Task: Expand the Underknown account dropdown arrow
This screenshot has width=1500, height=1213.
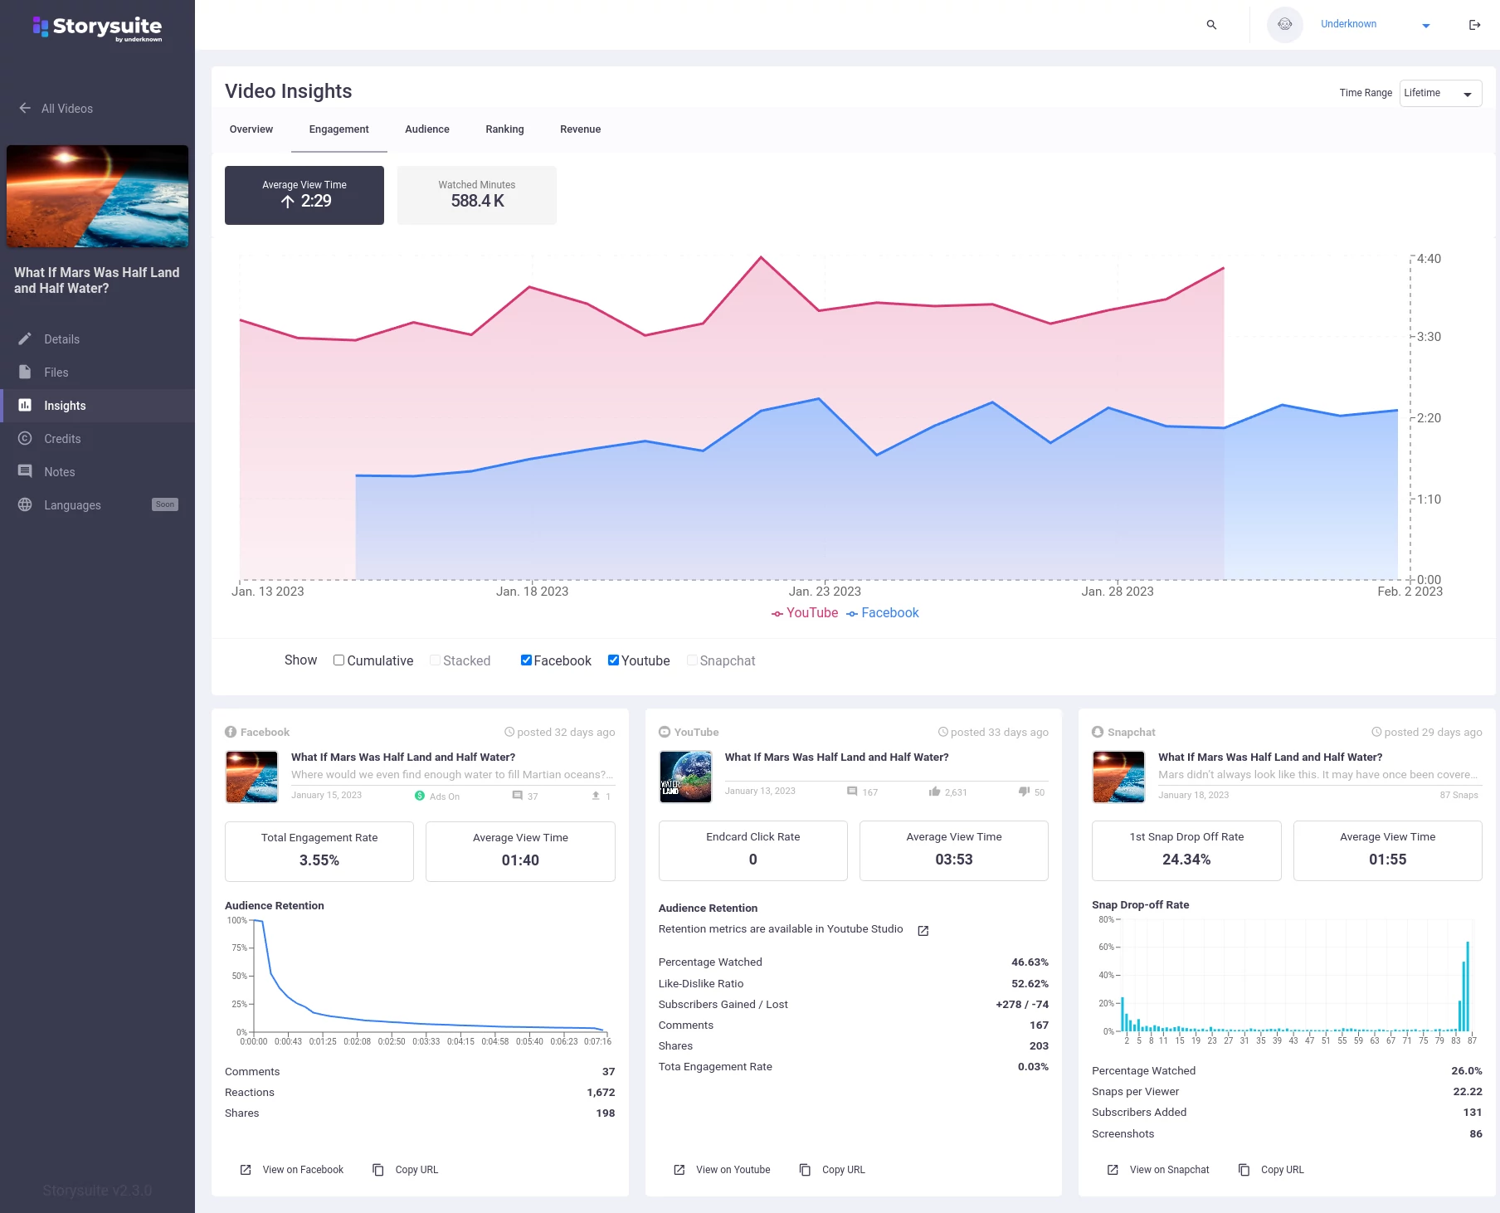Action: pyautogui.click(x=1426, y=26)
